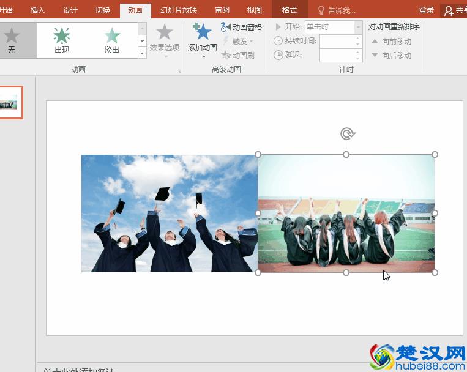Open 效果选项 effect options
The width and height of the screenshot is (467, 372).
coord(165,40)
